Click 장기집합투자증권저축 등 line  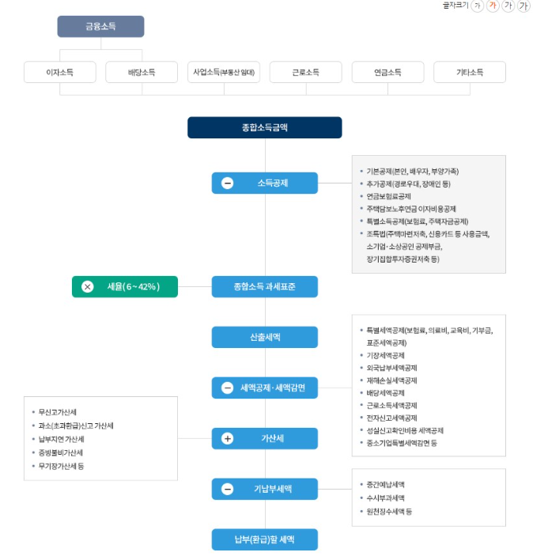pos(403,259)
